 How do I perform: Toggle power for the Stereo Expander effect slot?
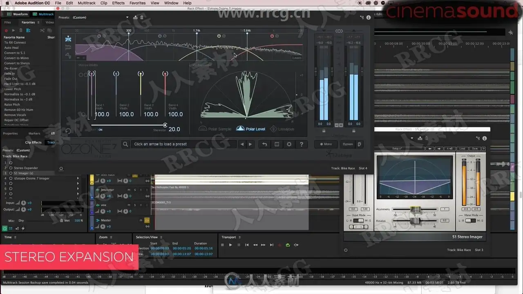(11, 168)
